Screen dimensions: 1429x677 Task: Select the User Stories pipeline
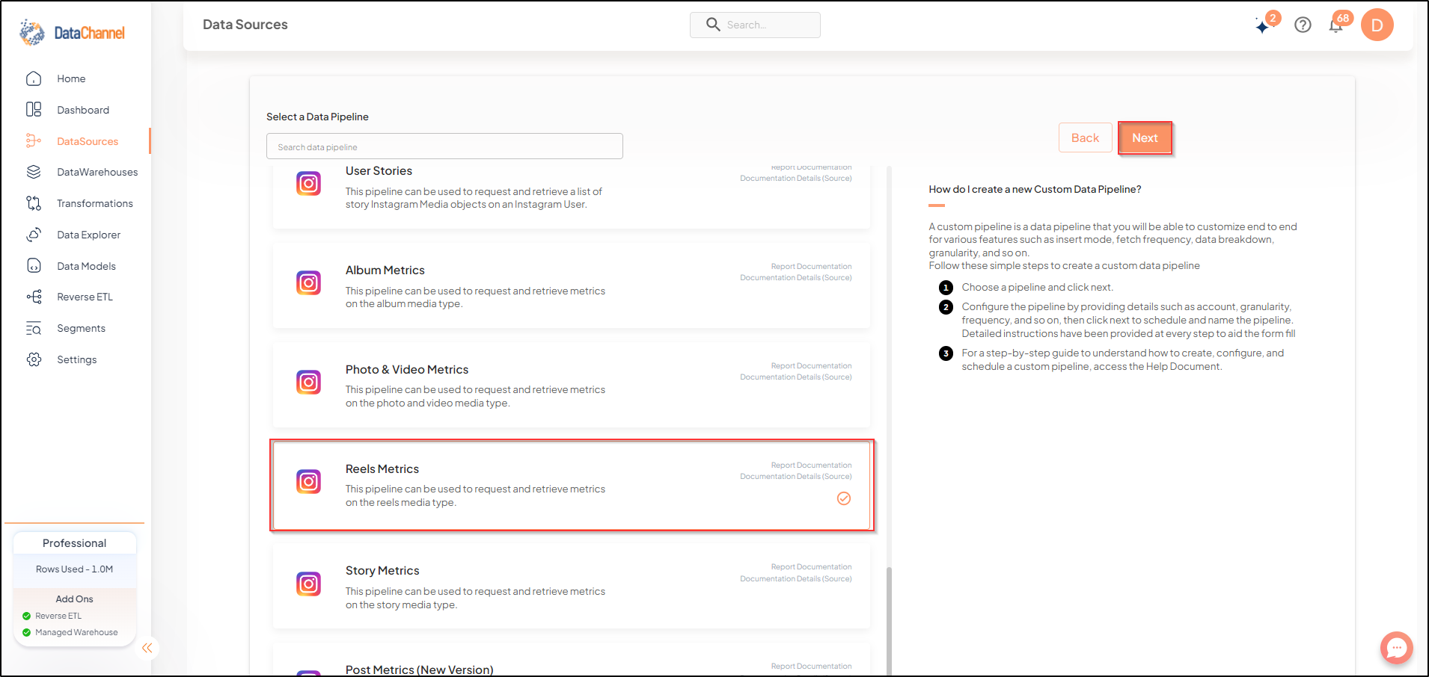tap(572, 196)
